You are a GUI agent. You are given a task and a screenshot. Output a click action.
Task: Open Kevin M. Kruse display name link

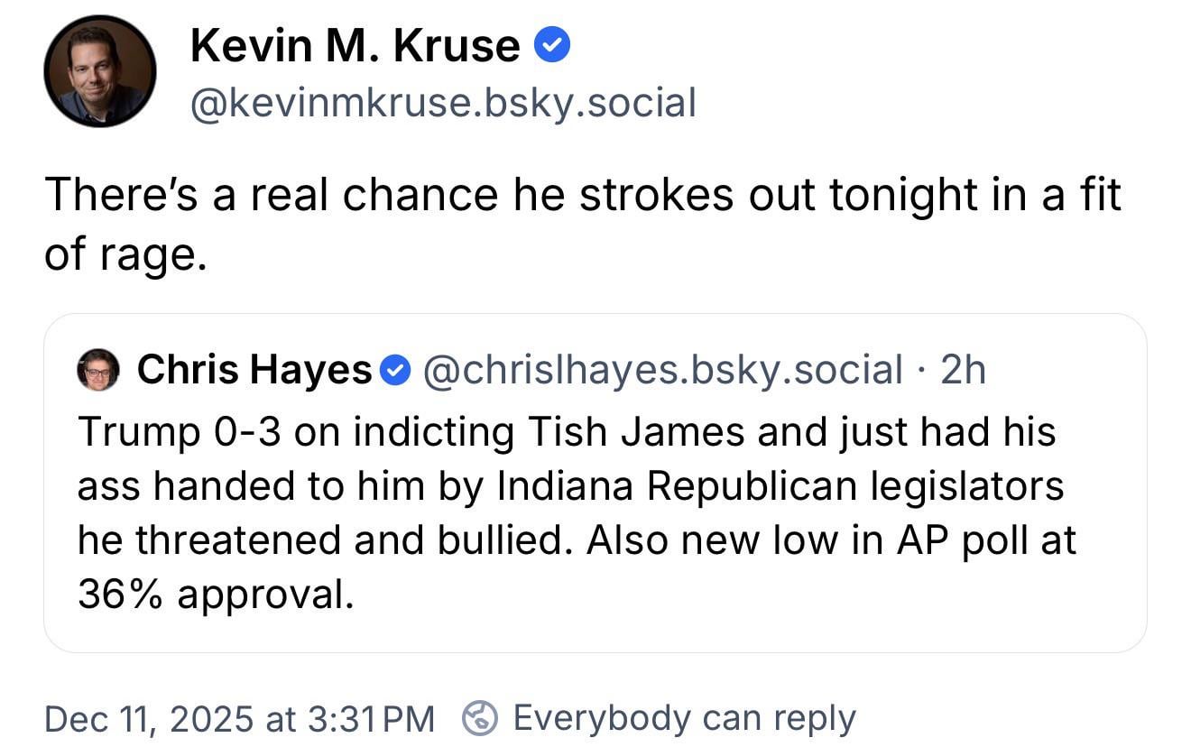point(355,47)
